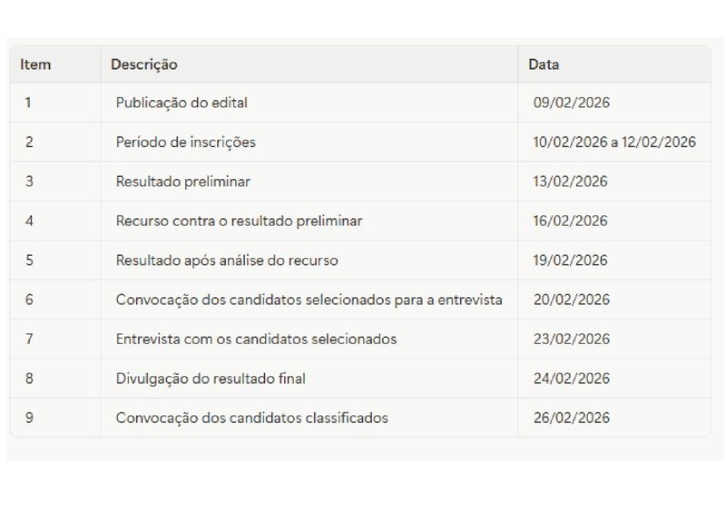Click the date 24/02/2026

pos(571,379)
